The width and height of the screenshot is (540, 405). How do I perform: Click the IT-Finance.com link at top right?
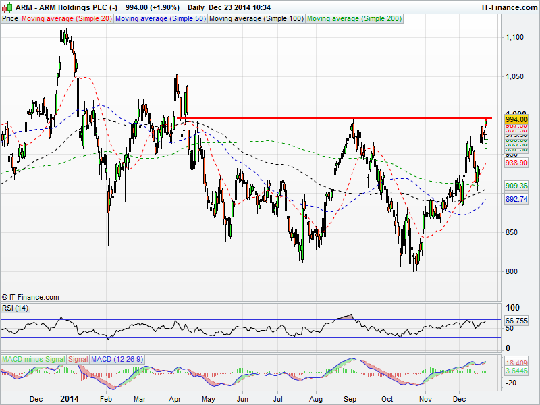click(508, 7)
